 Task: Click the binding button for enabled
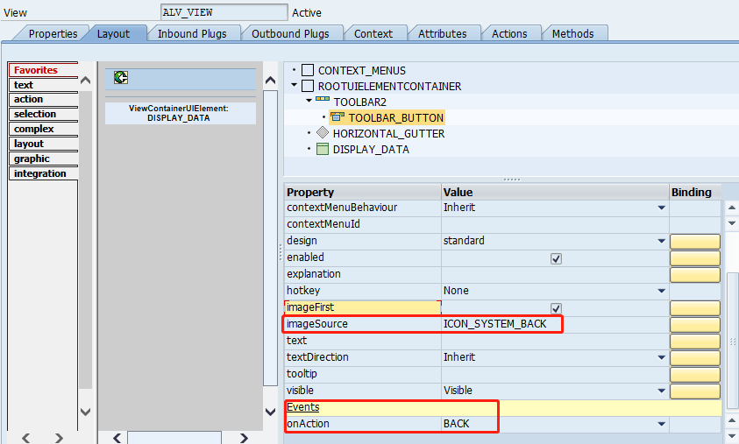pyautogui.click(x=695, y=258)
